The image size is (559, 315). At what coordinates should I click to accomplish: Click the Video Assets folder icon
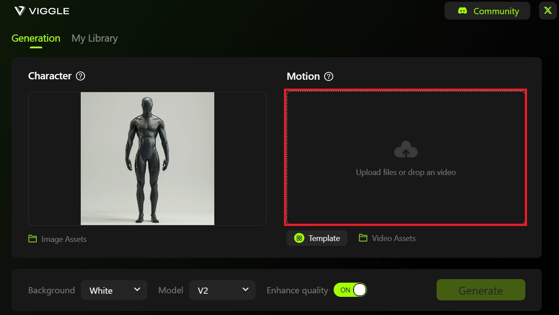(x=363, y=238)
